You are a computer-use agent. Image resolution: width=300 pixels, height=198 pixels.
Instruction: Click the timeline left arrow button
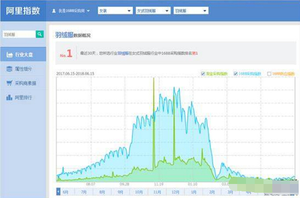tap(59, 191)
